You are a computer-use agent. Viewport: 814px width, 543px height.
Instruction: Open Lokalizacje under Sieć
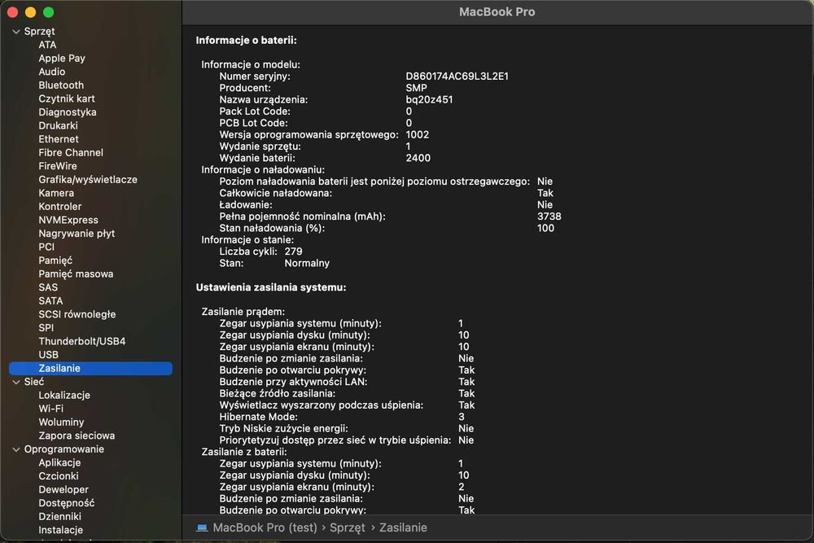(x=64, y=396)
